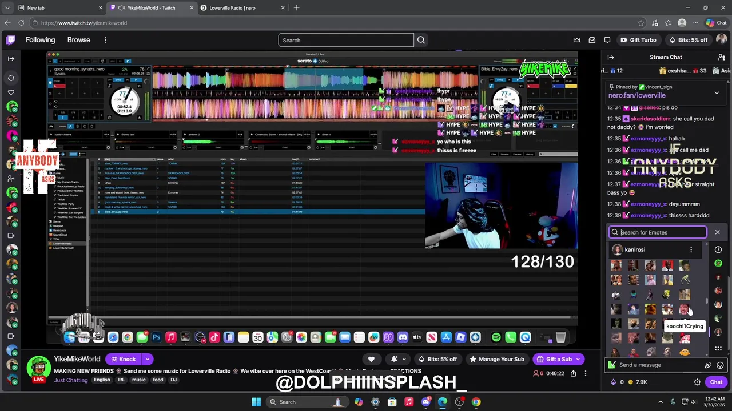Click the music stream tag

click(139, 380)
